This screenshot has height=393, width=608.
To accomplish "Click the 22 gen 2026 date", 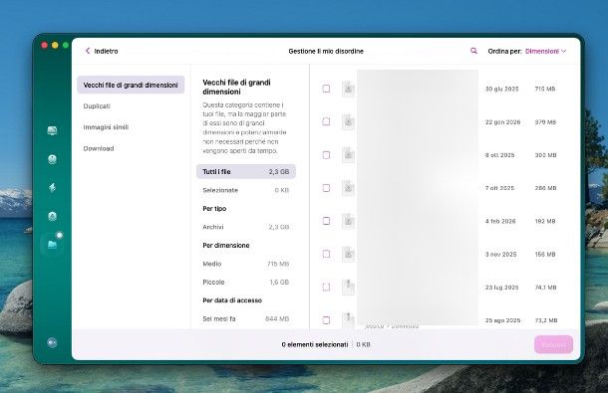I will [502, 122].
